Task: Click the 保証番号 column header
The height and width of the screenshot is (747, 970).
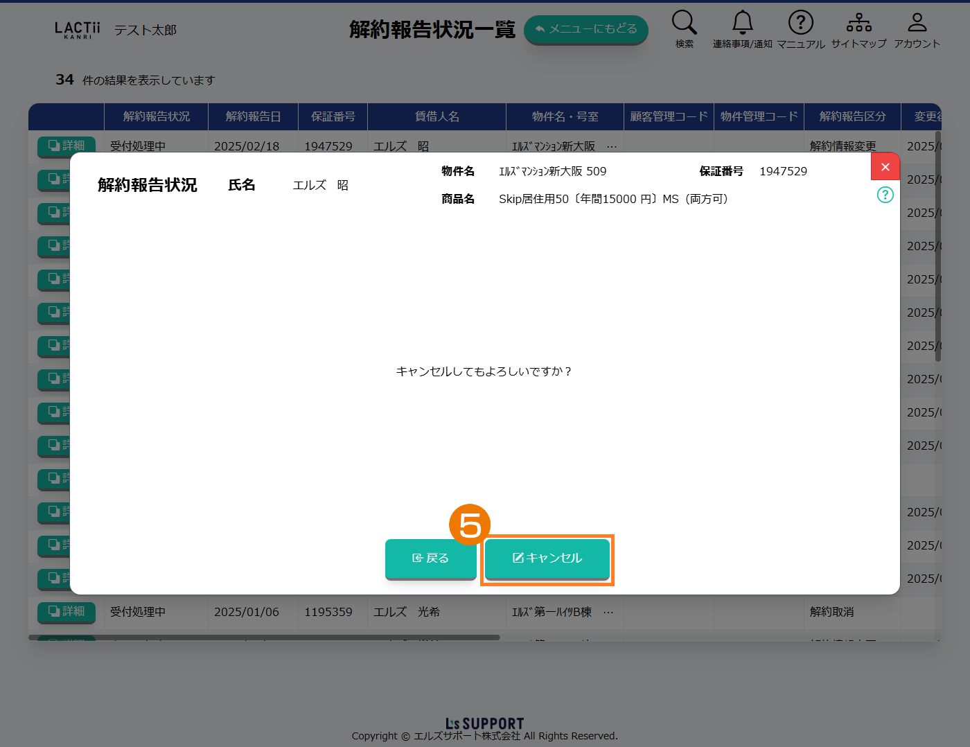Action: pyautogui.click(x=333, y=116)
